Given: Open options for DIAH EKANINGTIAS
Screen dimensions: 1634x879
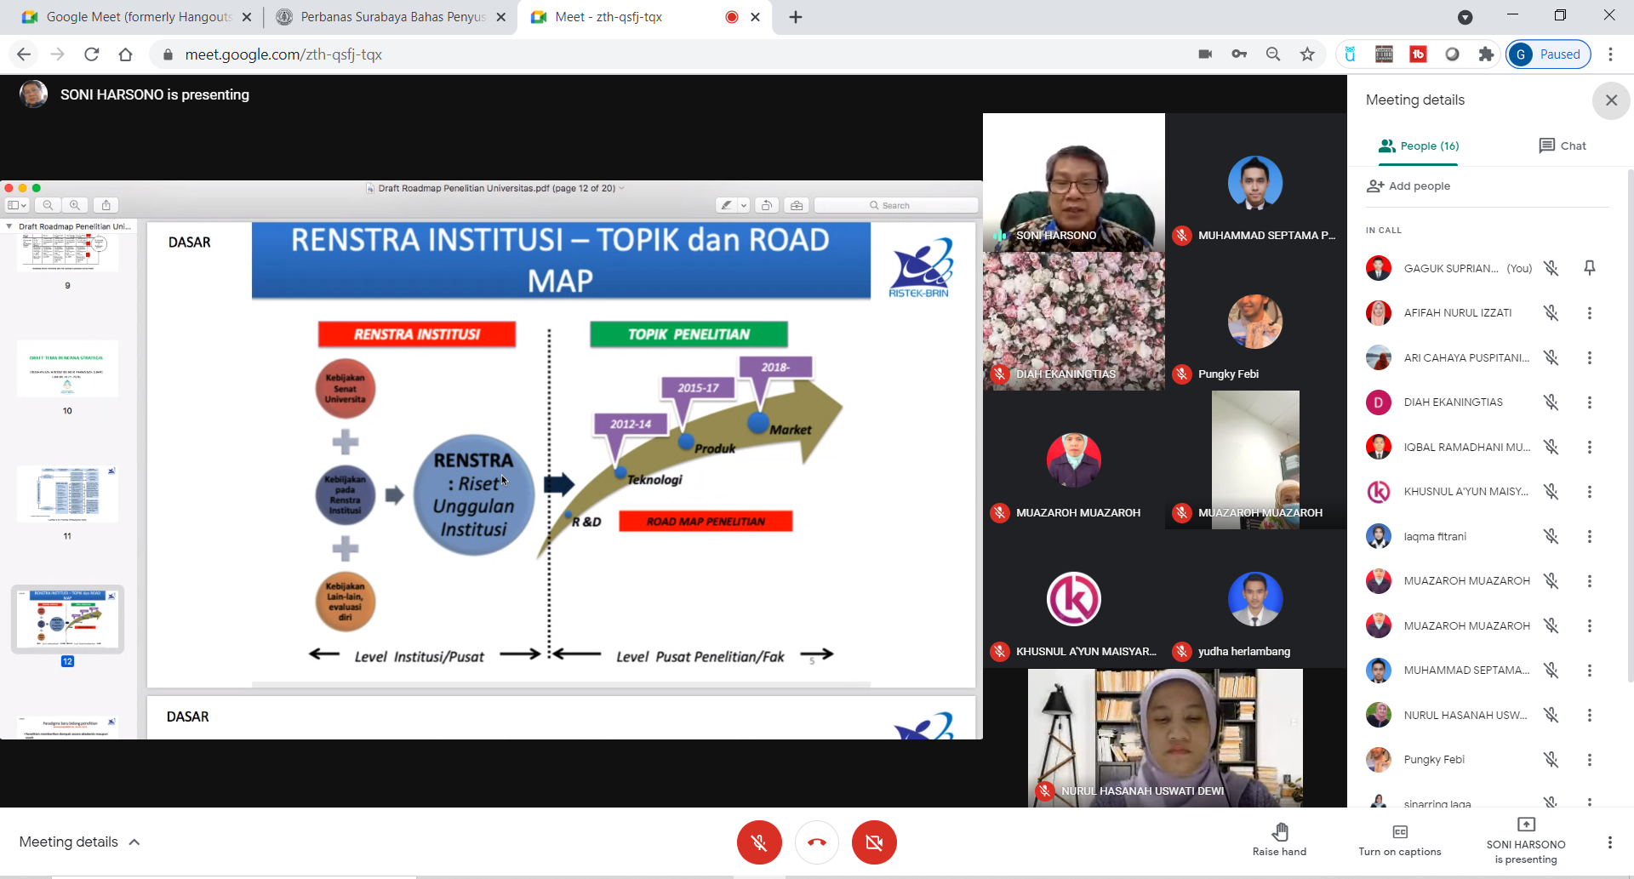Looking at the screenshot, I should point(1589,402).
